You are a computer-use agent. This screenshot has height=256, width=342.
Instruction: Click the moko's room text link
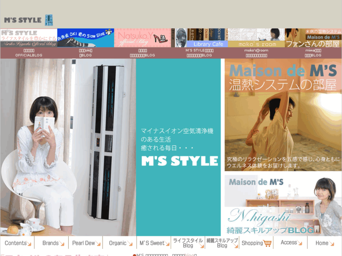tap(256, 53)
